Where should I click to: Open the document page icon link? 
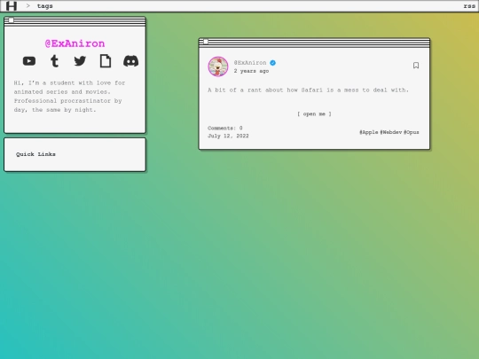click(106, 61)
